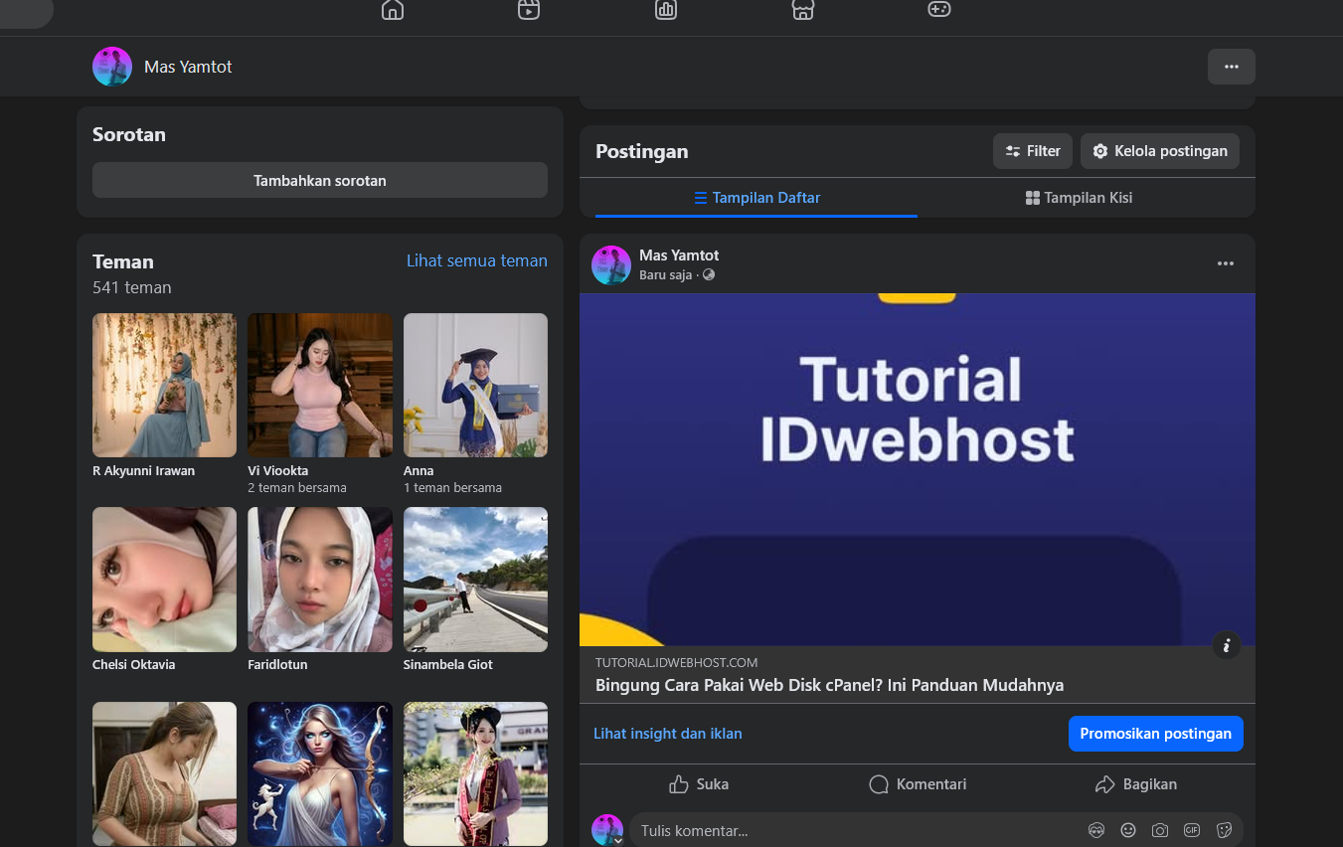The image size is (1343, 847).
Task: Open Chelsi Oktavia's friend photo
Action: pyautogui.click(x=165, y=580)
